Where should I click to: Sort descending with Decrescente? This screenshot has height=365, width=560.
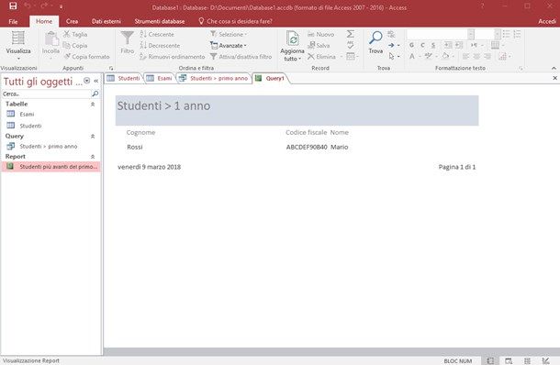[x=160, y=45]
